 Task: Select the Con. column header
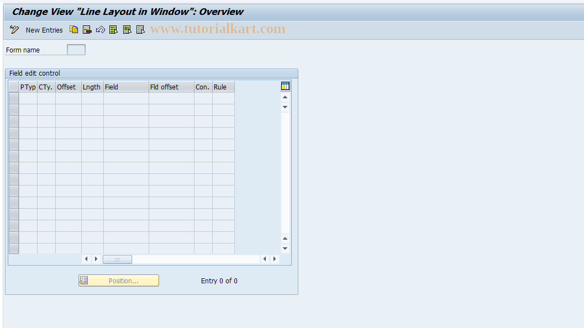pyautogui.click(x=203, y=87)
